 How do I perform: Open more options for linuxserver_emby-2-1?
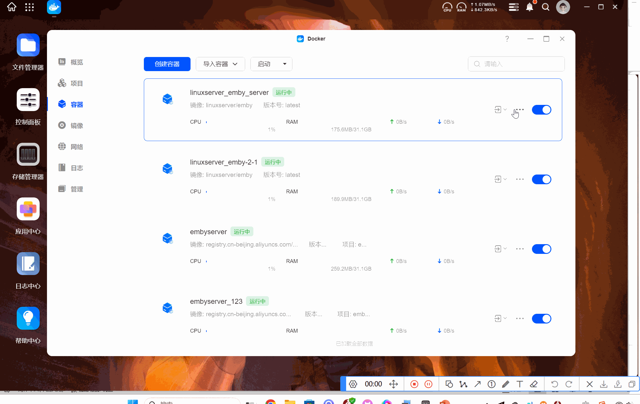520,179
